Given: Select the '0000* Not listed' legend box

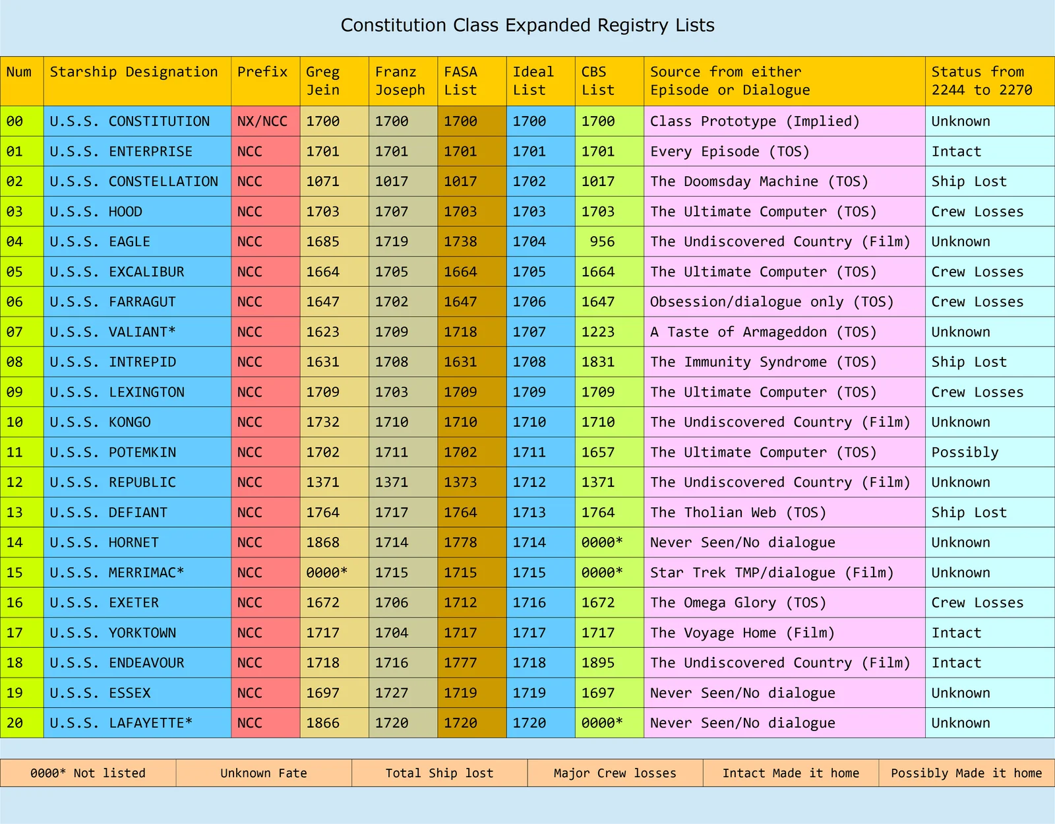Looking at the screenshot, I should 88,773.
